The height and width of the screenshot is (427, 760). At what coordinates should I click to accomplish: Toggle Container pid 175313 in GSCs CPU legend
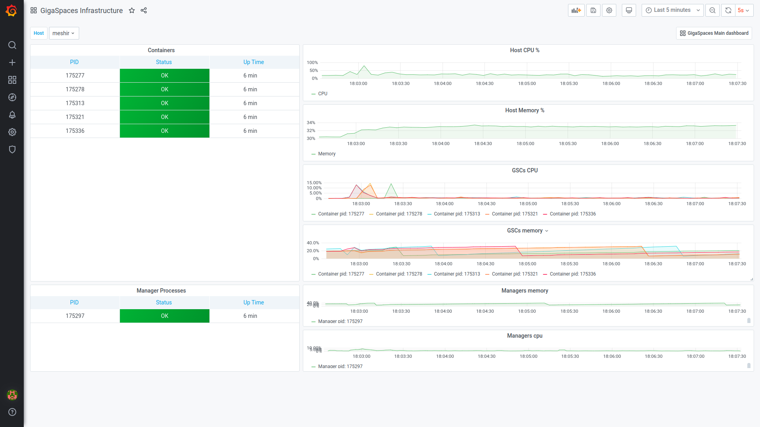click(x=457, y=214)
